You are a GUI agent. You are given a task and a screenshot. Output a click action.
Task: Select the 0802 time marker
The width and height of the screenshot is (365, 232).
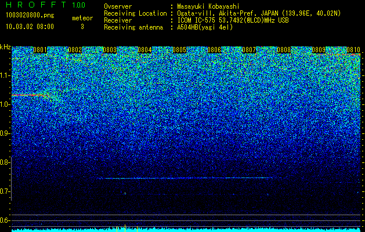click(x=75, y=50)
